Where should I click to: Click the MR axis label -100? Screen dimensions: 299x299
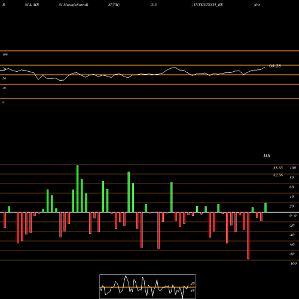point(293,264)
